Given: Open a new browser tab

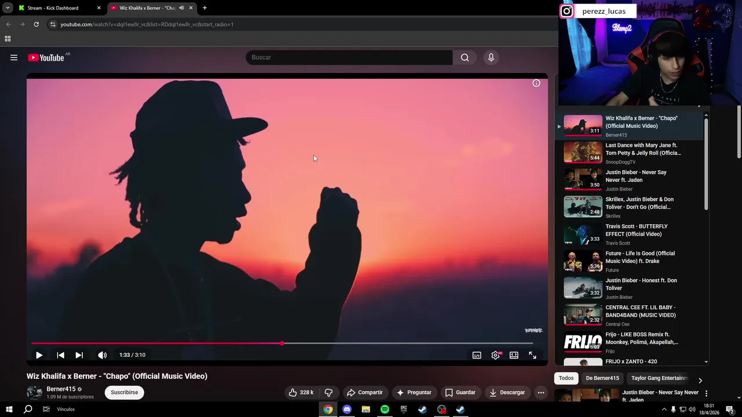Looking at the screenshot, I should (205, 8).
